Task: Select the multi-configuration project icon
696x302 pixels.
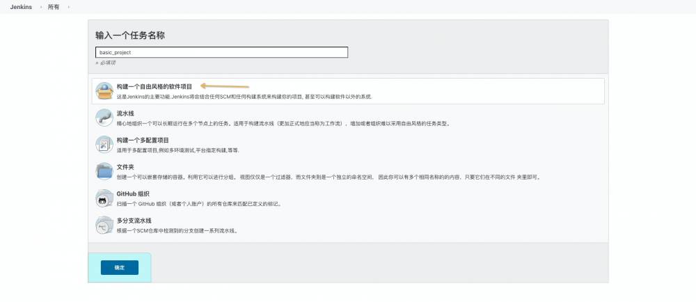Action: [104, 145]
